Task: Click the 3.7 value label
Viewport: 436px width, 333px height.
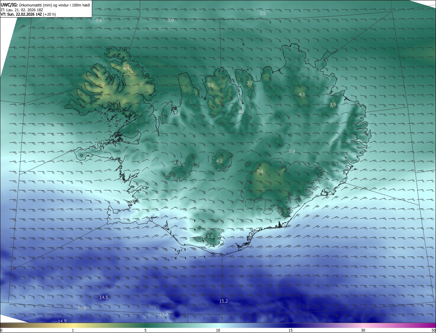Action: [x=250, y=83]
